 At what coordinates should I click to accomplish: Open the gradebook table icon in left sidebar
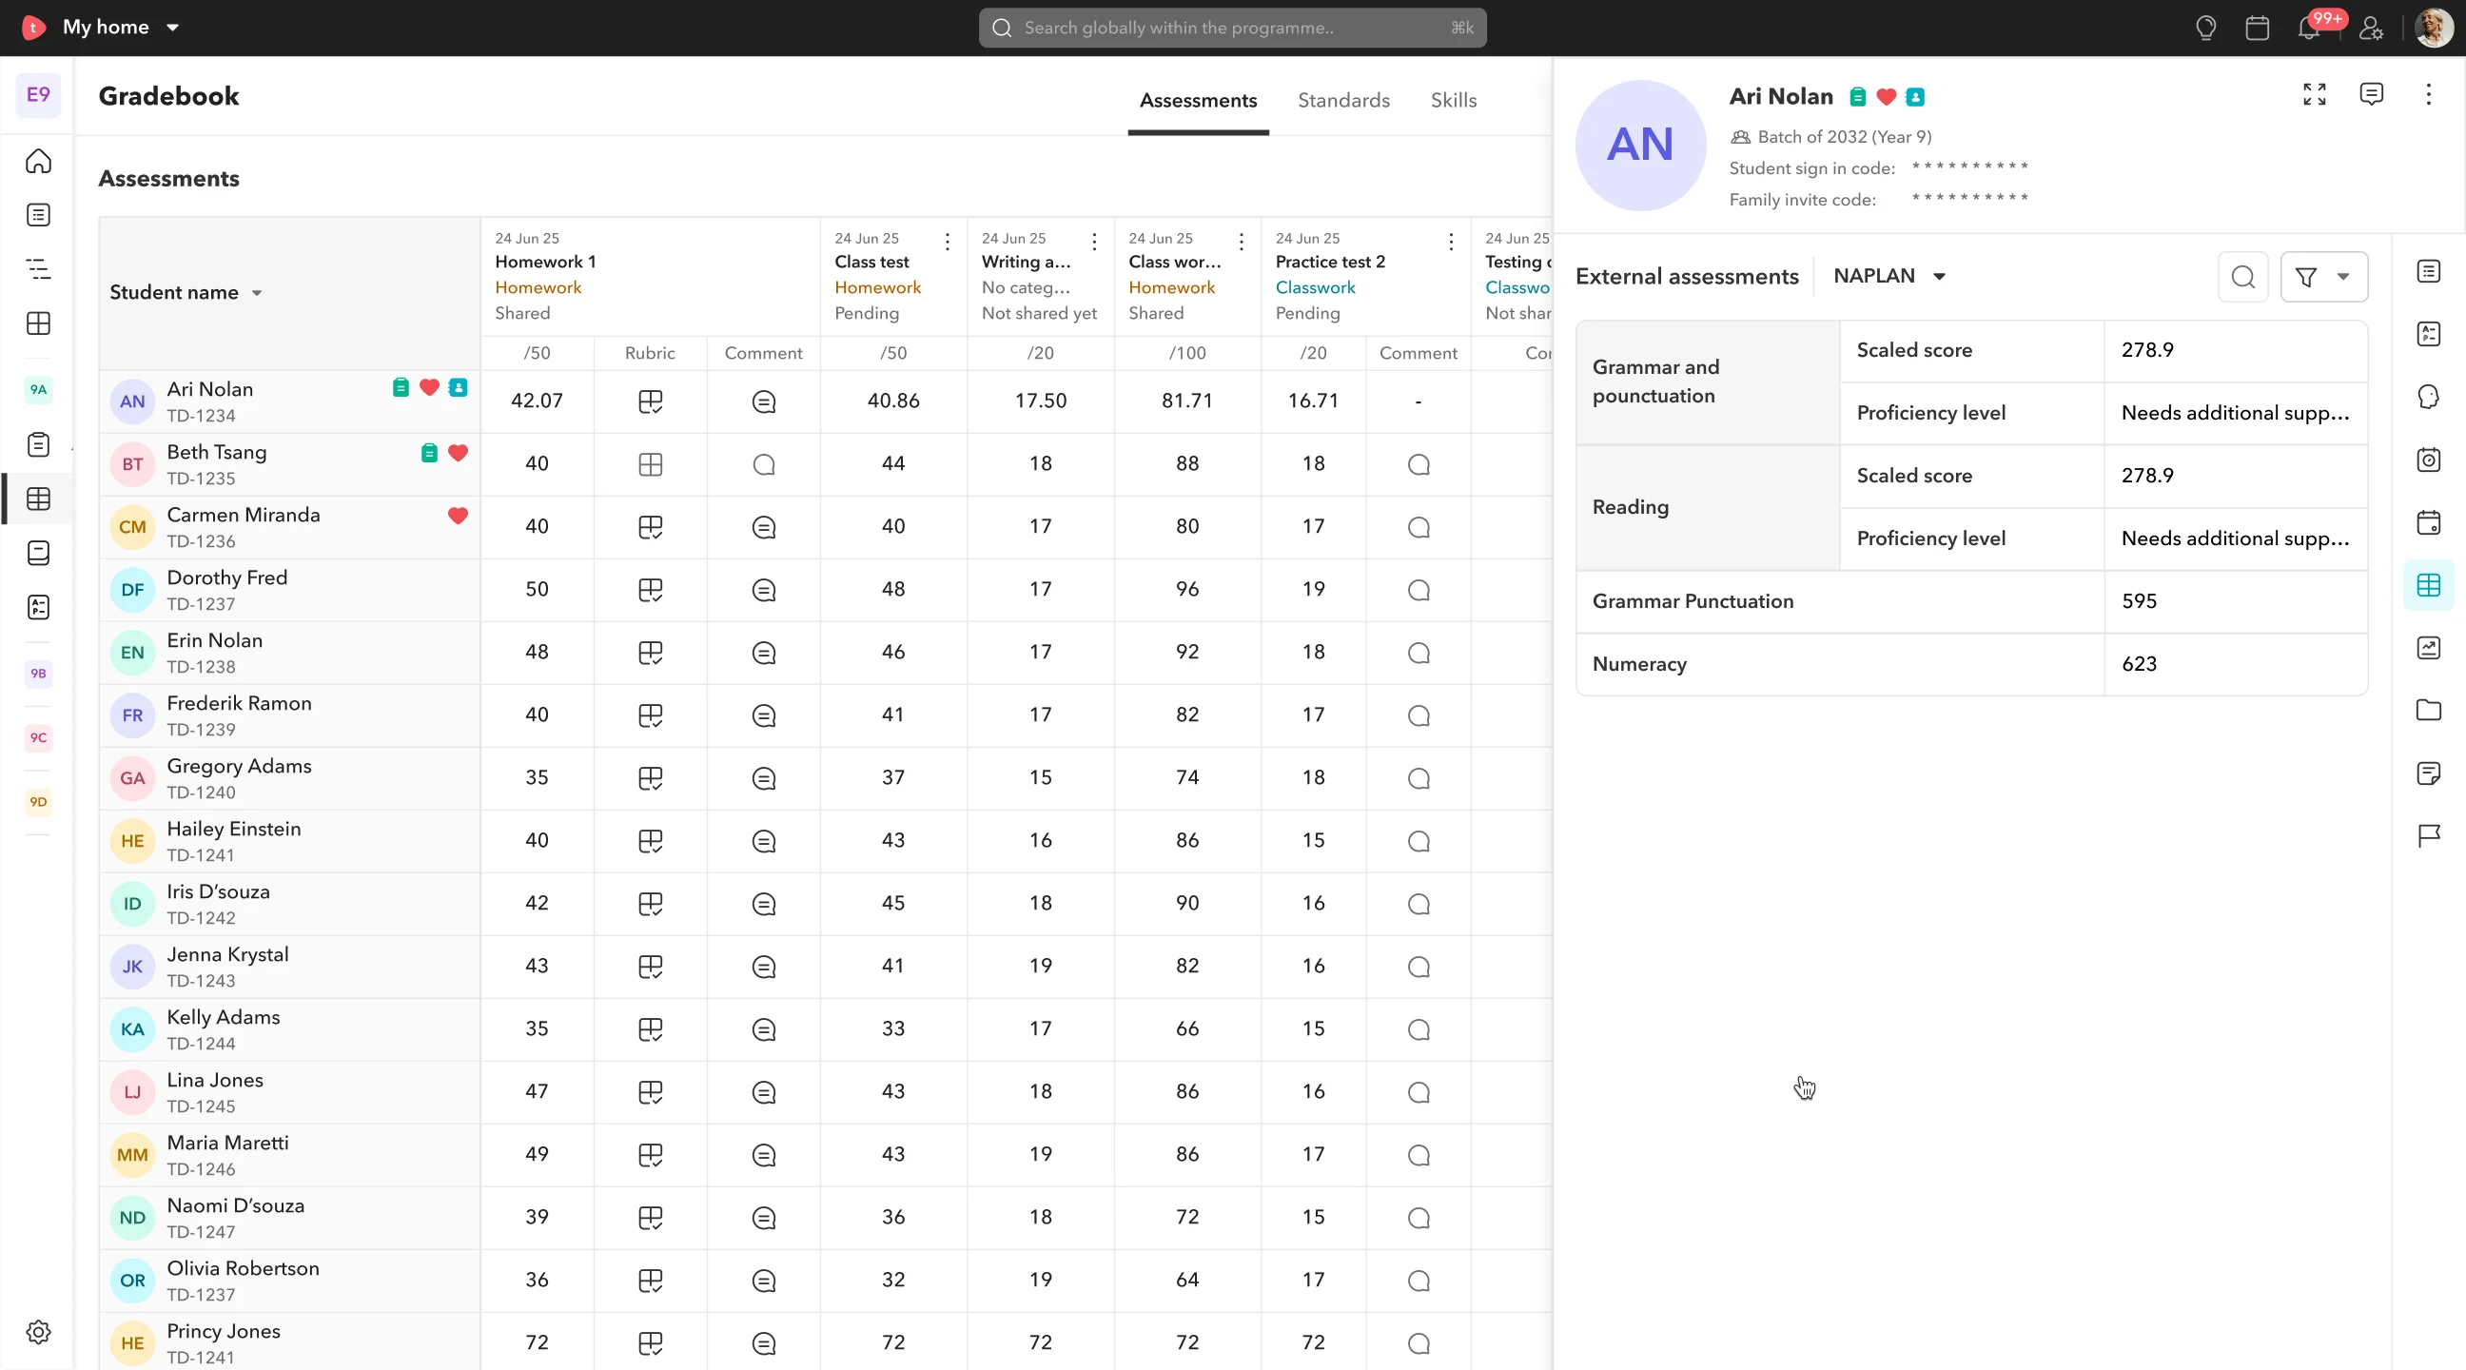(38, 499)
